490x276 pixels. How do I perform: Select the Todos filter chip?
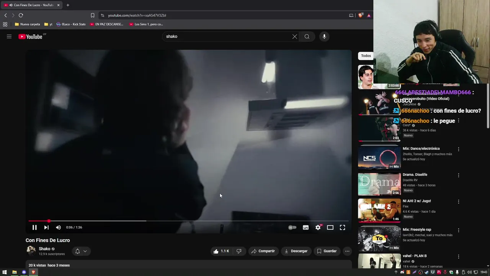[366, 56]
